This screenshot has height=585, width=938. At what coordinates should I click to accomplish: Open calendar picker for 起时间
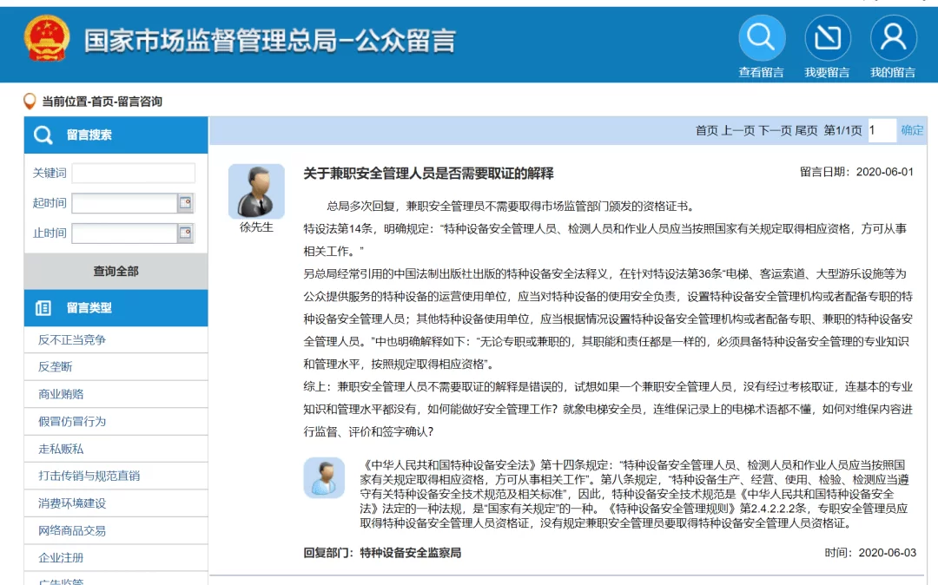pyautogui.click(x=185, y=203)
